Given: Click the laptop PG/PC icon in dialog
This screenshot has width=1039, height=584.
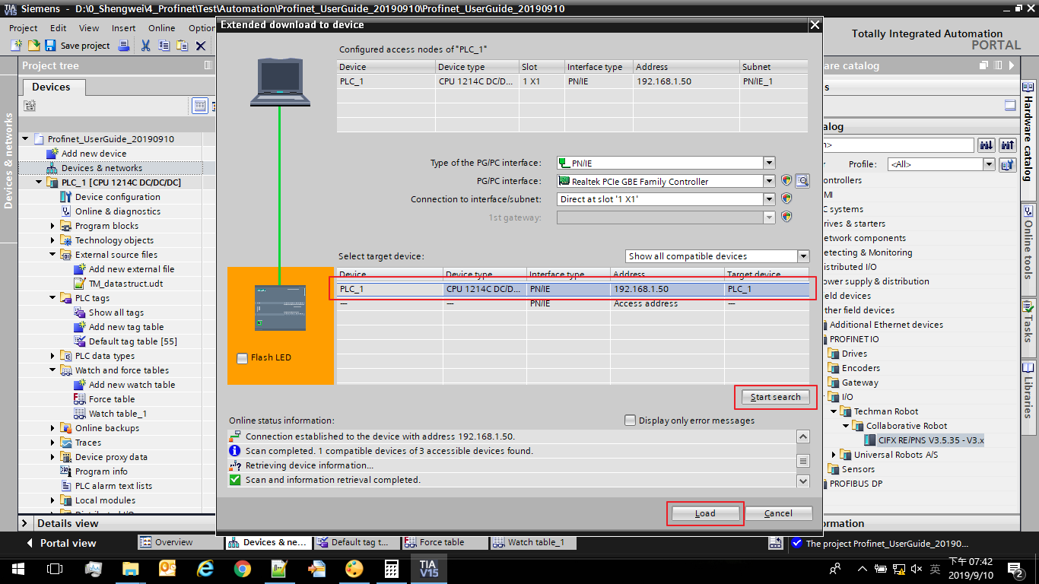Looking at the screenshot, I should (x=280, y=82).
